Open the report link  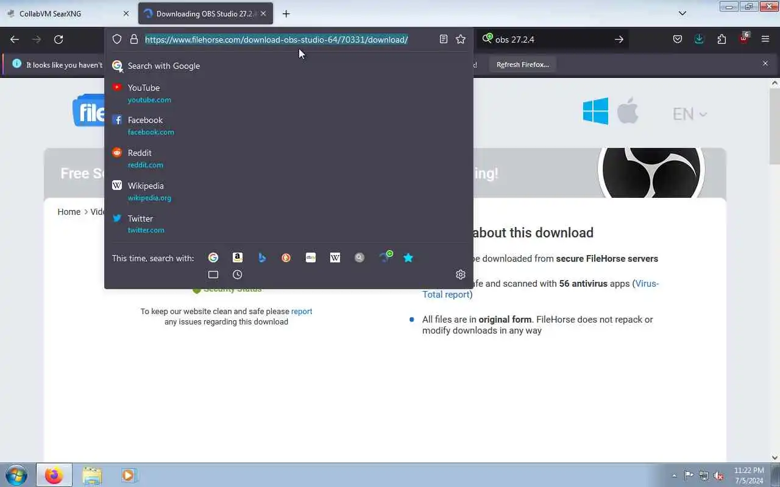pos(302,311)
